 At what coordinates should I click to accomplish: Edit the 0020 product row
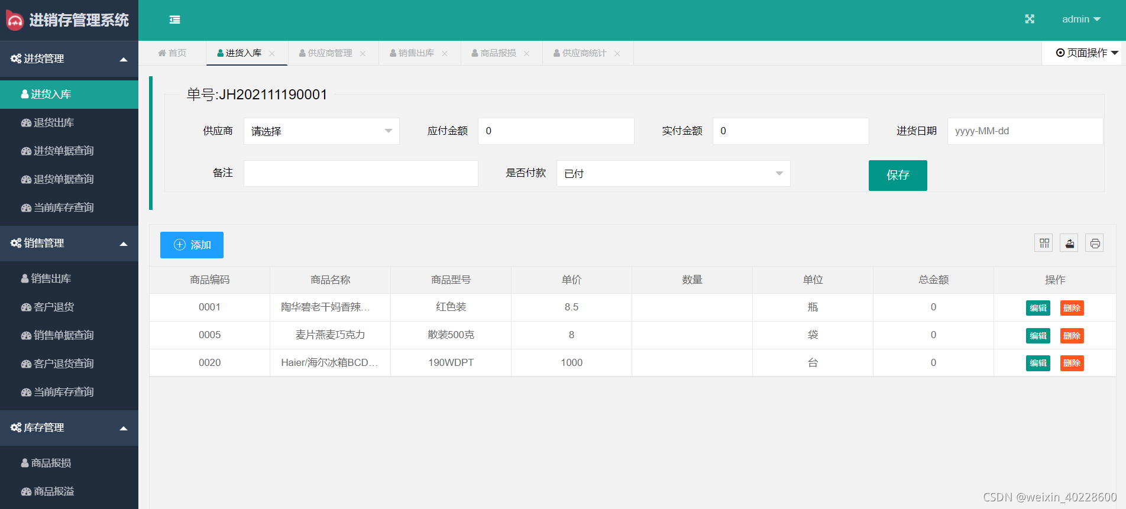click(x=1038, y=363)
